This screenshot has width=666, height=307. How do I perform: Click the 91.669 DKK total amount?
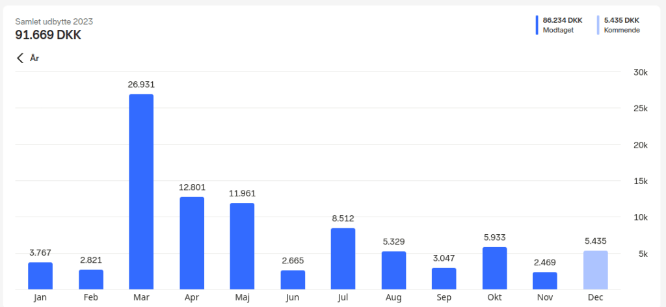(48, 35)
